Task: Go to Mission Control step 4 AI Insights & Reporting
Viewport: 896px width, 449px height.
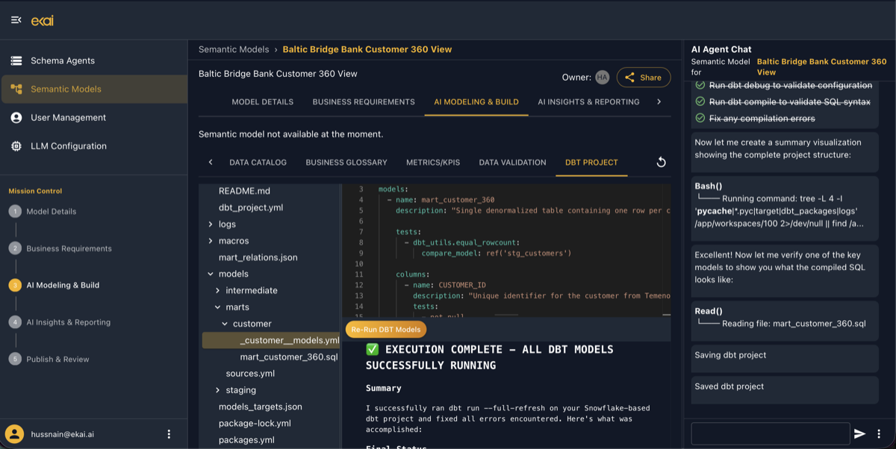Action: point(61,322)
